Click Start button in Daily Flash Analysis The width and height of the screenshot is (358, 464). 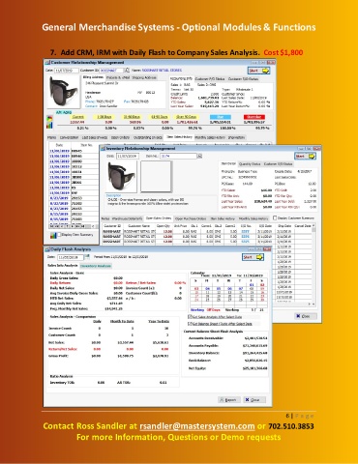pyautogui.click(x=254, y=257)
